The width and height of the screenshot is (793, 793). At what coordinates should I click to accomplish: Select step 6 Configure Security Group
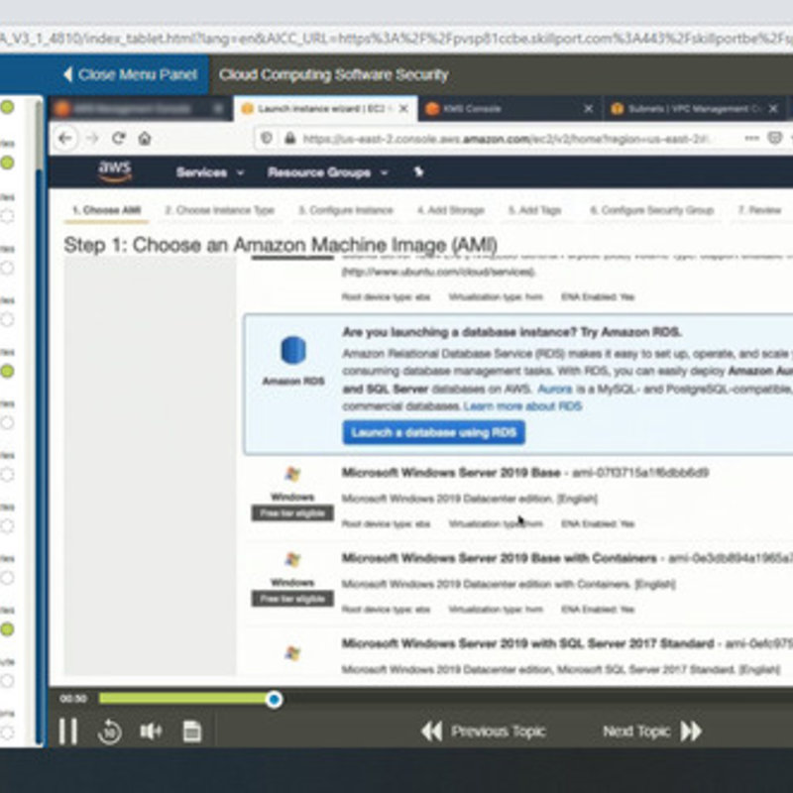click(x=652, y=210)
